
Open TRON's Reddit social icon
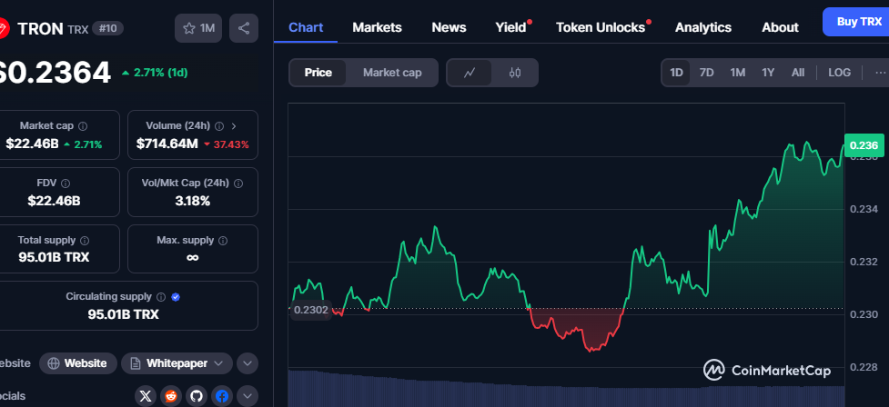[171, 396]
